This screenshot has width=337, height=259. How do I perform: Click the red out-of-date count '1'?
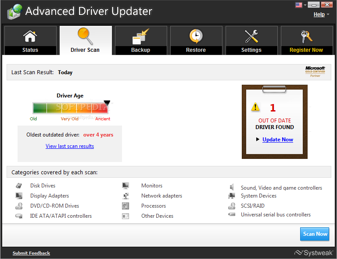click(x=273, y=108)
